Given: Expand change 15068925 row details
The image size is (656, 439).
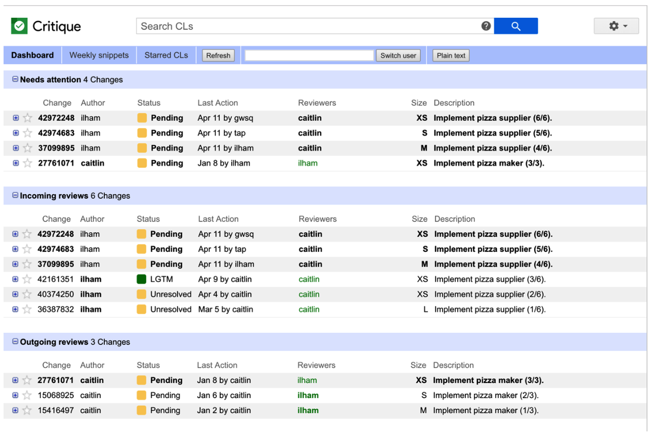Looking at the screenshot, I should pos(15,395).
